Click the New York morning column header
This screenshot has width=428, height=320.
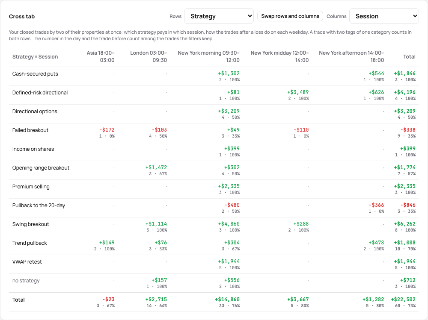click(x=208, y=56)
